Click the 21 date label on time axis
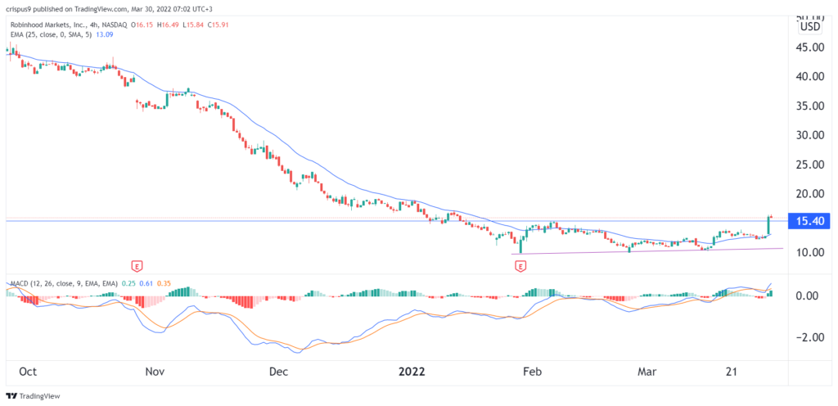 731,372
